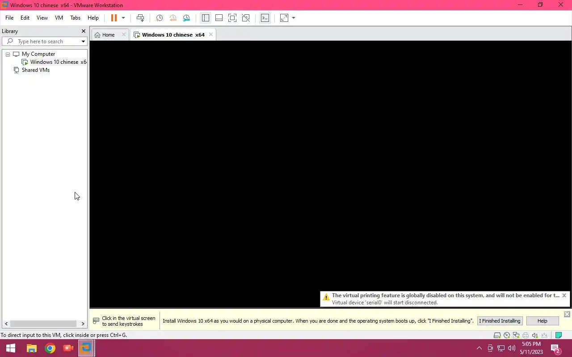
Task: Suspend the VM with the orange pause button
Action: click(114, 18)
